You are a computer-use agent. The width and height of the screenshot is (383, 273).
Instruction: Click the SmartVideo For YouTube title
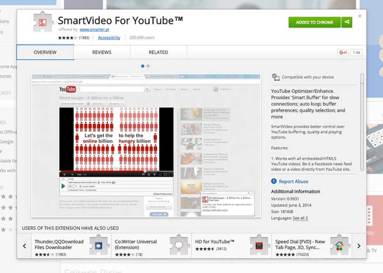[x=120, y=21]
